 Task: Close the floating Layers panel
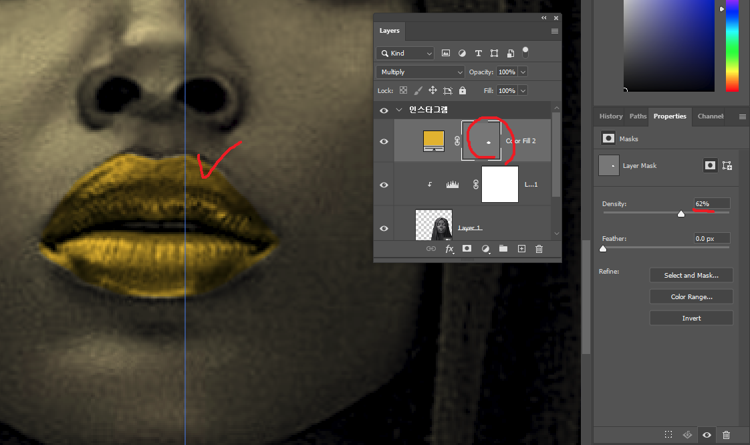(556, 17)
